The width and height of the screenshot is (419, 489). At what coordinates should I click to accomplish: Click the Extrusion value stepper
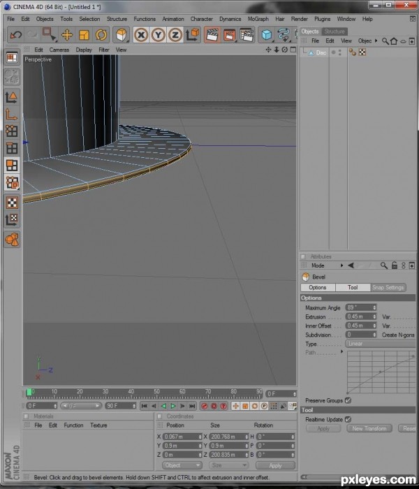pyautogui.click(x=374, y=316)
